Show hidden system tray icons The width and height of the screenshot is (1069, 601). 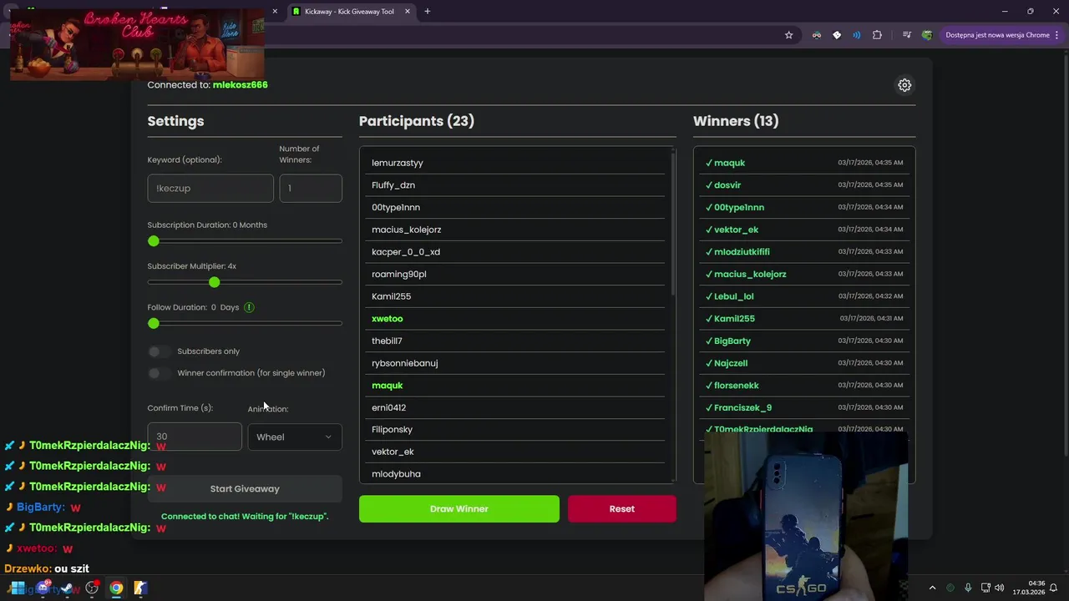point(933,588)
